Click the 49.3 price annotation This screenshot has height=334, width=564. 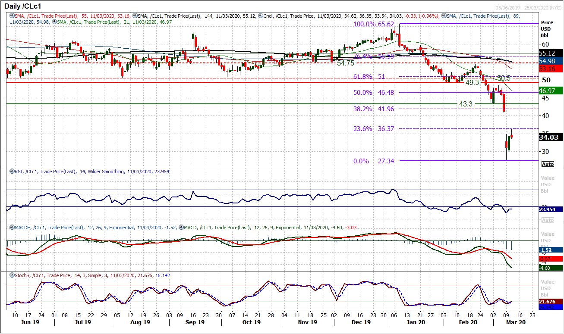[473, 82]
